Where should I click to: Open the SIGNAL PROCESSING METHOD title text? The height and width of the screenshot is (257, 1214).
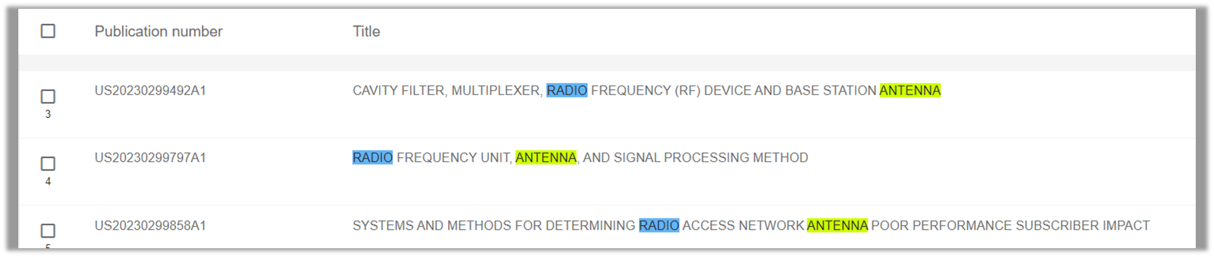(x=711, y=158)
